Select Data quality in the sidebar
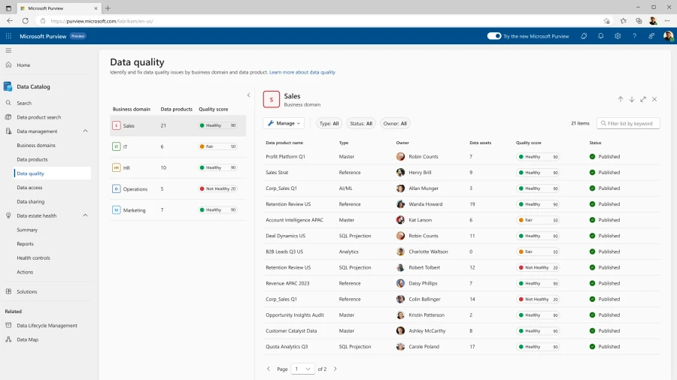 click(53, 173)
